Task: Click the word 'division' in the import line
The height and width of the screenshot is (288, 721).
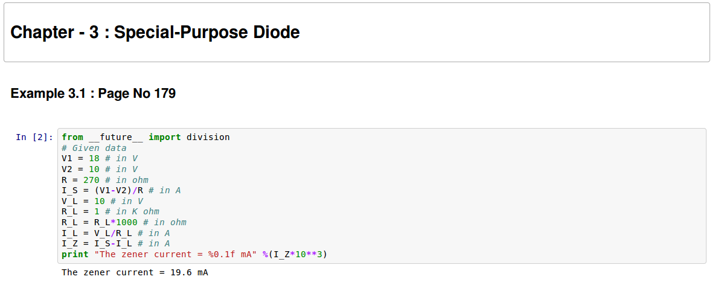Action: [208, 137]
